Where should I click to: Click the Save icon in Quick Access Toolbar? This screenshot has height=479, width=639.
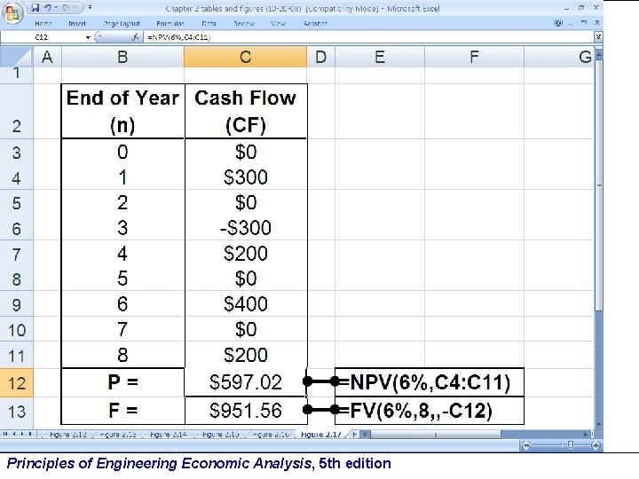pyautogui.click(x=35, y=8)
